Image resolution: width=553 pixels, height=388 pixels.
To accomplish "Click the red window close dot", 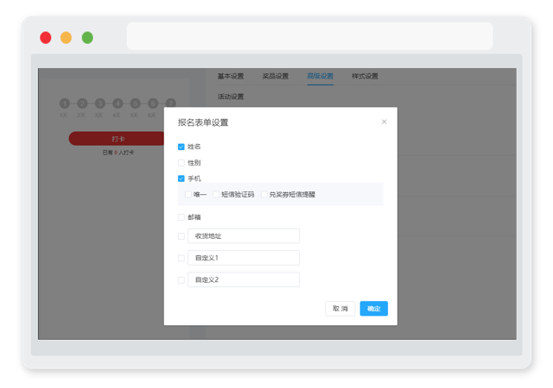I will (x=46, y=38).
